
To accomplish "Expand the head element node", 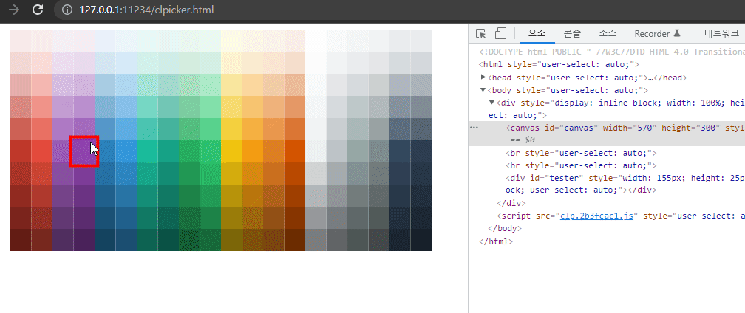I will (483, 78).
